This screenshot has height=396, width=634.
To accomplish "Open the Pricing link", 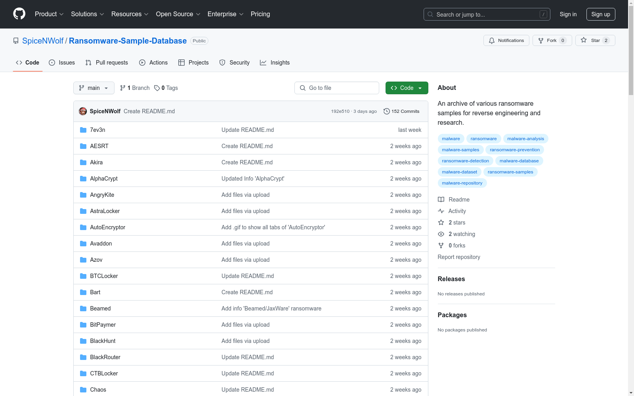I will [260, 14].
